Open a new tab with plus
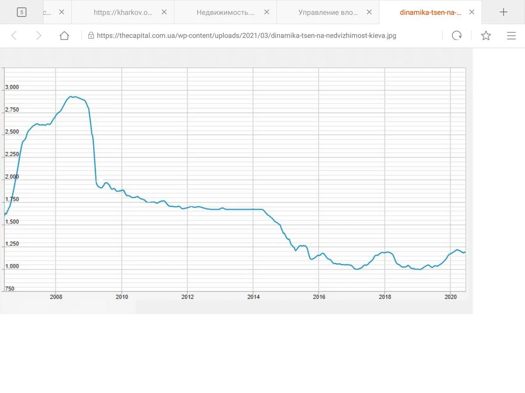Image resolution: width=525 pixels, height=393 pixels. (x=504, y=12)
